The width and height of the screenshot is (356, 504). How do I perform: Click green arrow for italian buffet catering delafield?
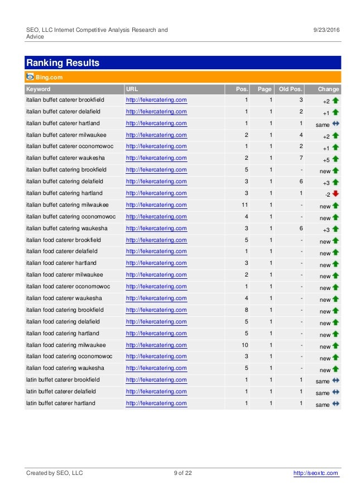tap(335, 182)
